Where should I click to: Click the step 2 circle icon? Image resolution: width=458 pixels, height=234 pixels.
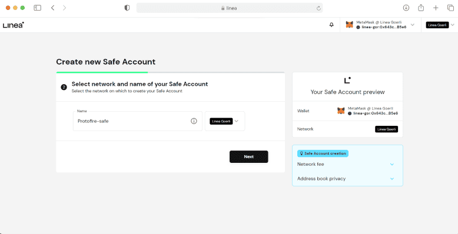point(64,87)
